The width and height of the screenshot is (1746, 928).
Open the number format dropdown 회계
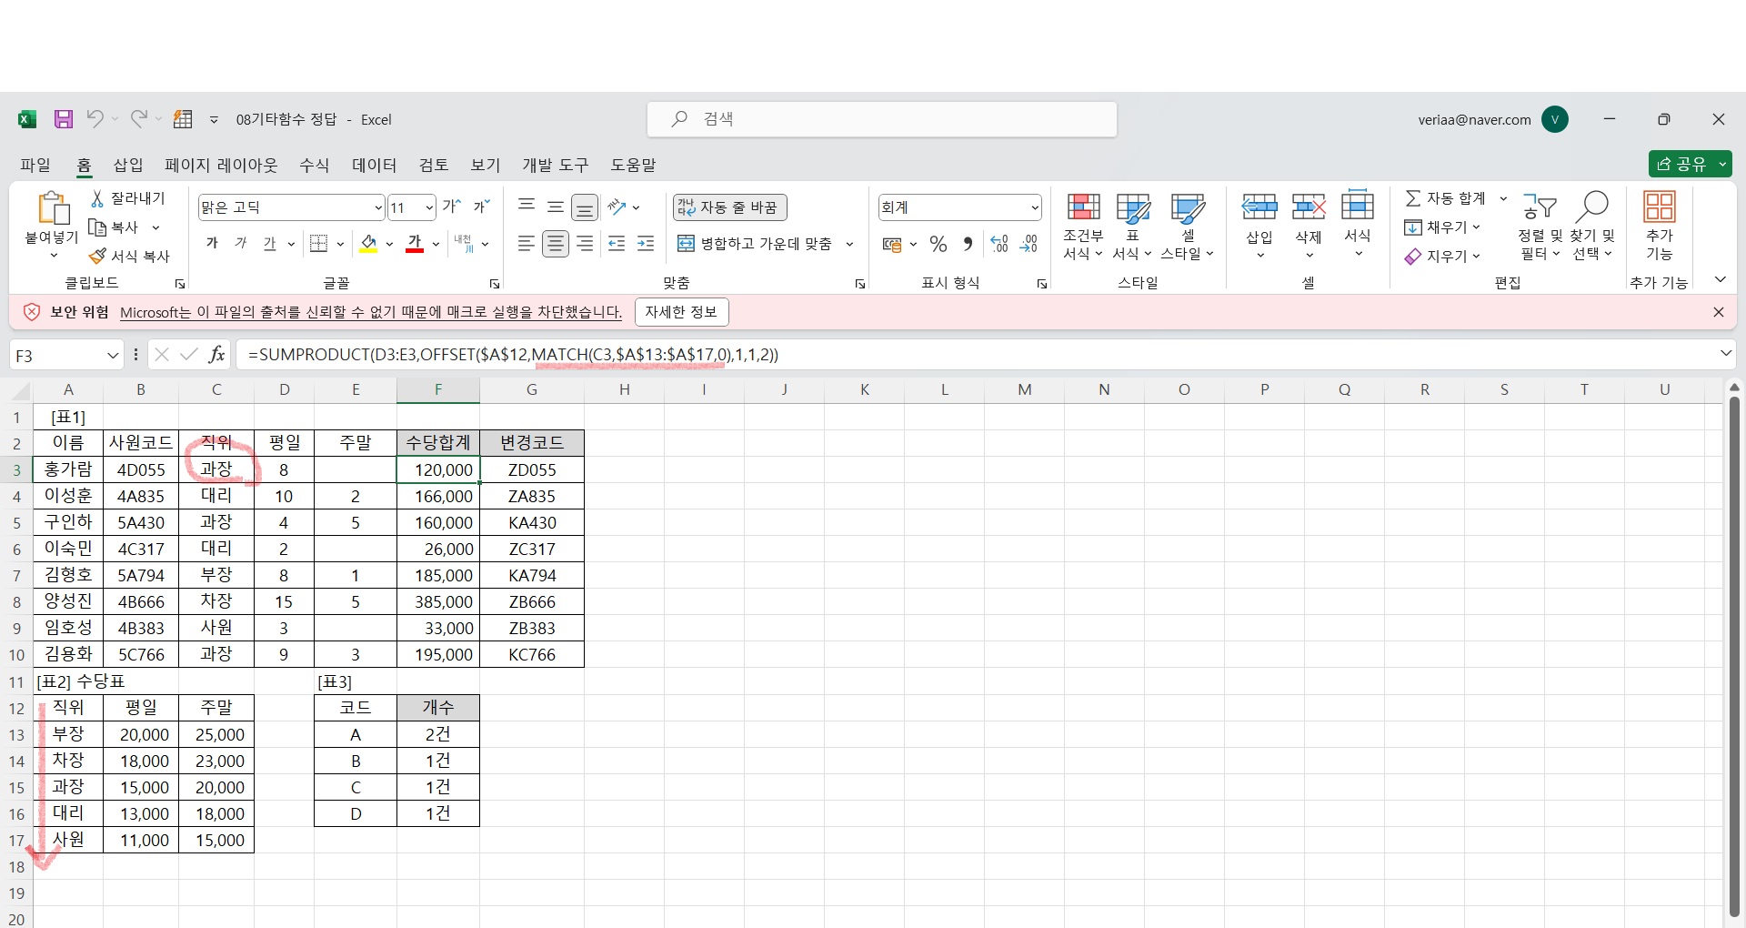[x=1035, y=207]
